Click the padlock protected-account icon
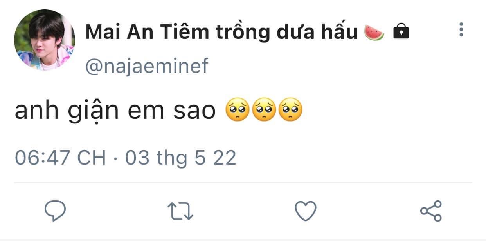The width and height of the screenshot is (486, 247). tap(401, 31)
